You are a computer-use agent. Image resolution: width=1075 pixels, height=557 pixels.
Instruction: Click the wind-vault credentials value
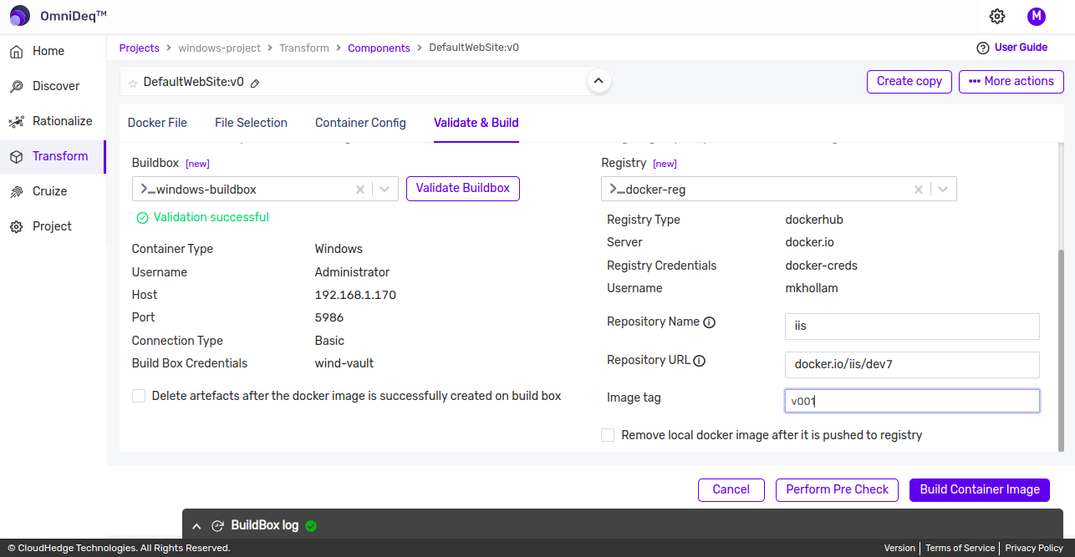pos(344,364)
